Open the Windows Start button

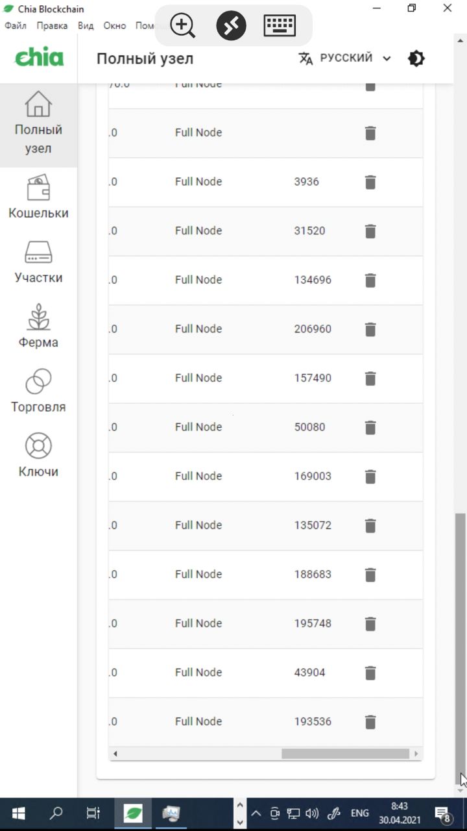18,813
